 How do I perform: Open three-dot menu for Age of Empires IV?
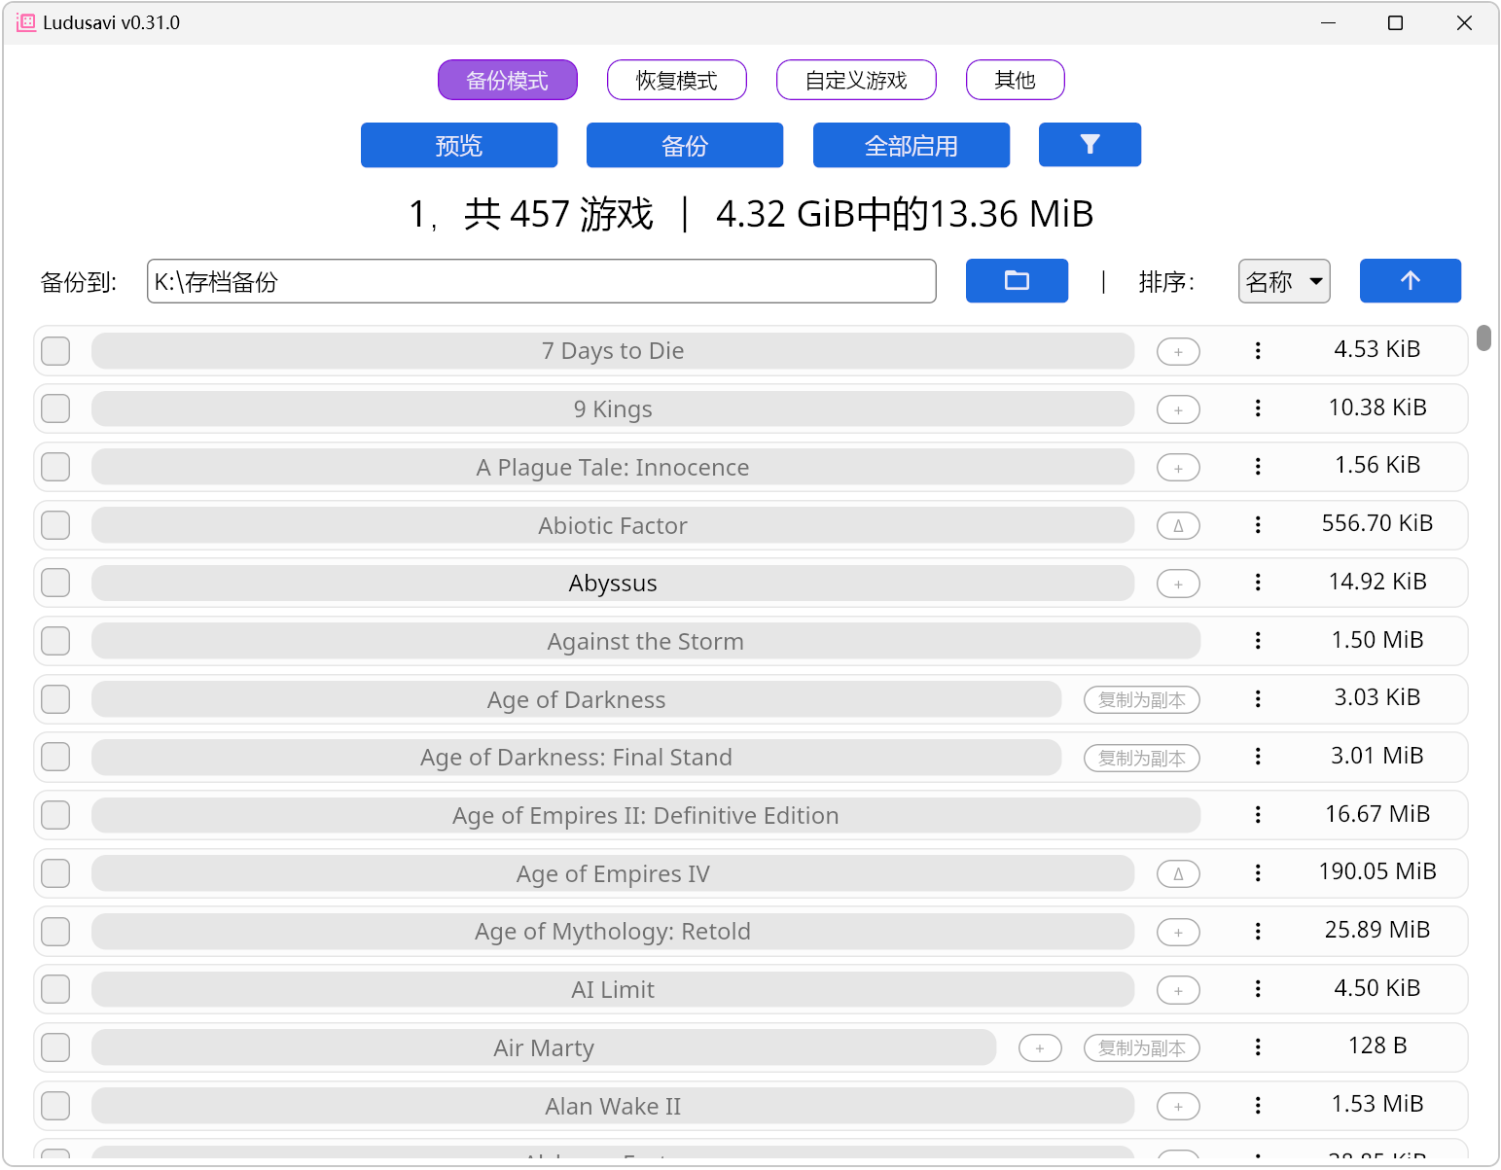click(1258, 873)
